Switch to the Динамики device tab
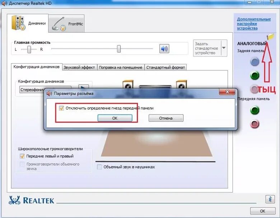 coord(28,23)
